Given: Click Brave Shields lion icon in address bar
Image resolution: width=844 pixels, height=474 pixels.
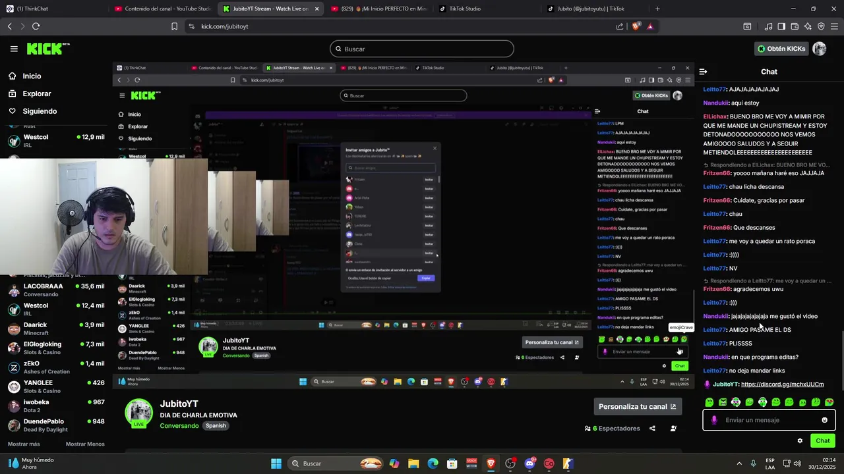Looking at the screenshot, I should 636,26.
